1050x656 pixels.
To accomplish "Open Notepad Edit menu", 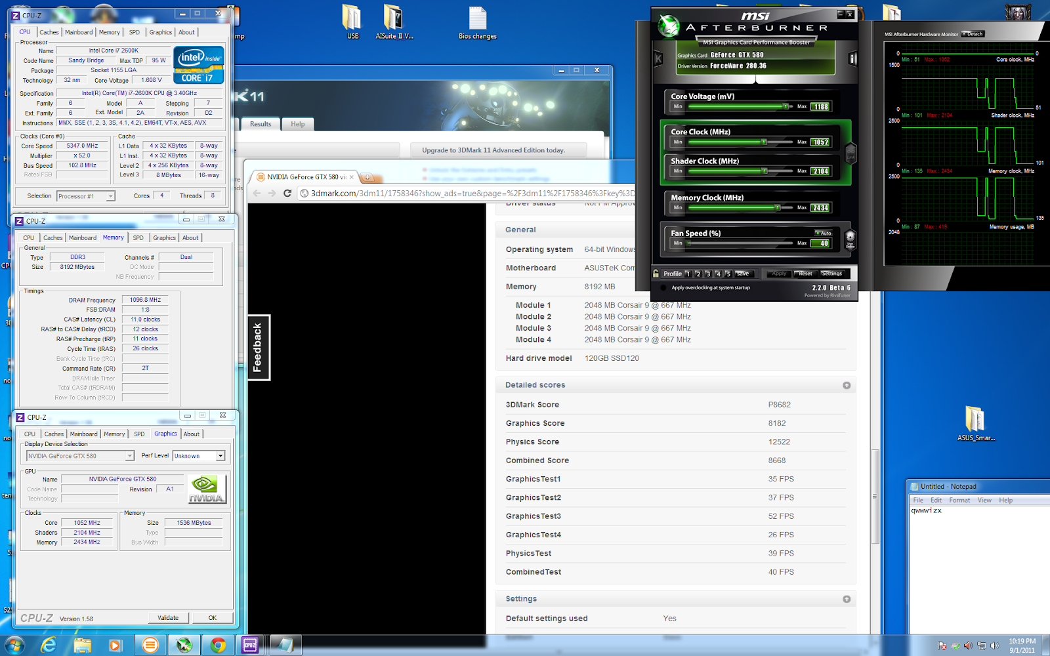I will point(936,501).
